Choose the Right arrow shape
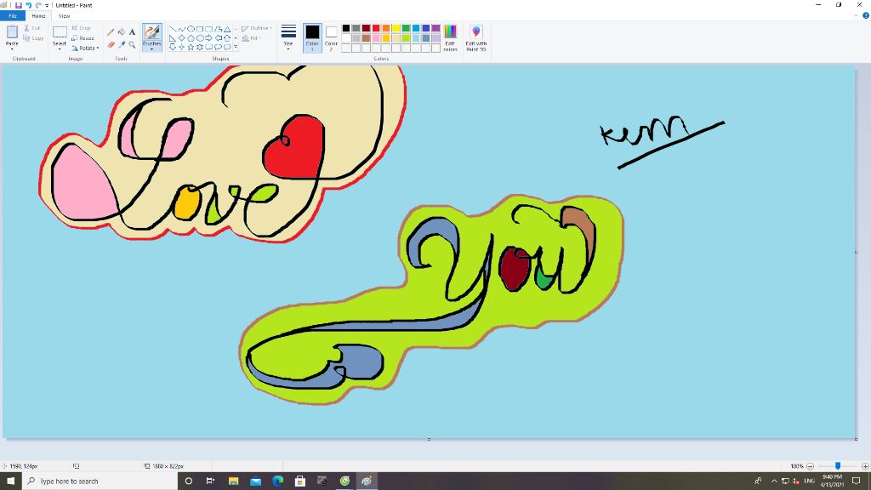The image size is (871, 490). tap(209, 37)
